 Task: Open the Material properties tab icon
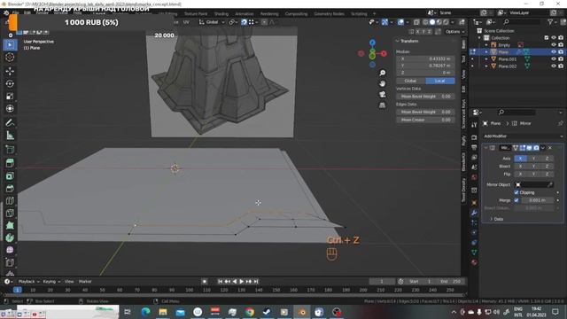[474, 262]
